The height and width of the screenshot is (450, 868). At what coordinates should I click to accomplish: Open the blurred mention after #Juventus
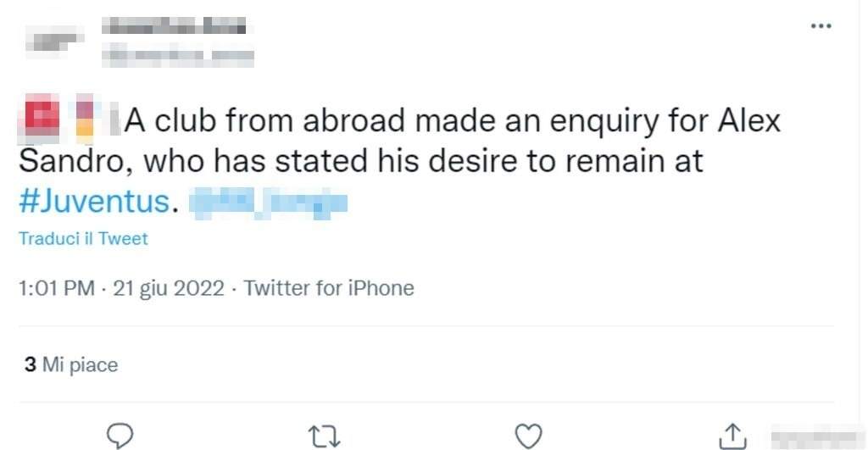click(x=268, y=203)
